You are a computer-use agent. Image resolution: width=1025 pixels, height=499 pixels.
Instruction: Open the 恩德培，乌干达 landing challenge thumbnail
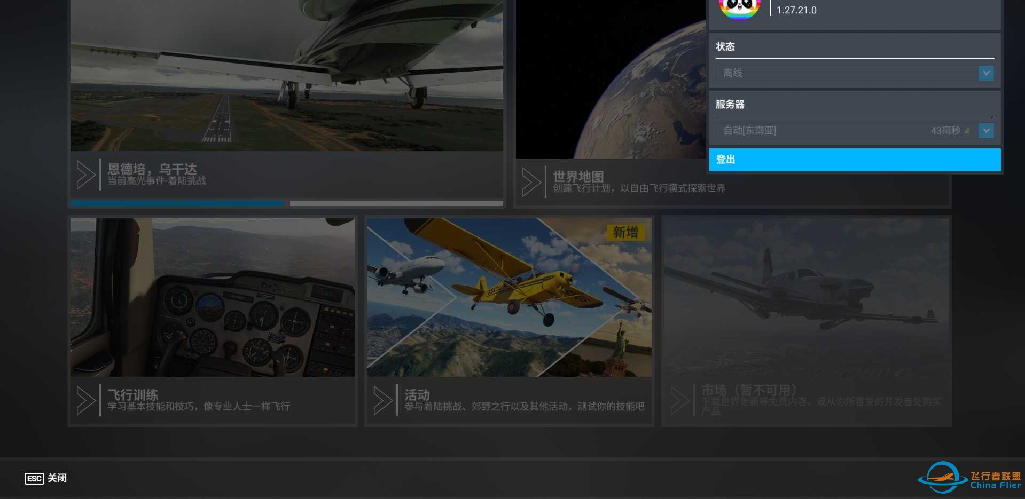coord(287,75)
